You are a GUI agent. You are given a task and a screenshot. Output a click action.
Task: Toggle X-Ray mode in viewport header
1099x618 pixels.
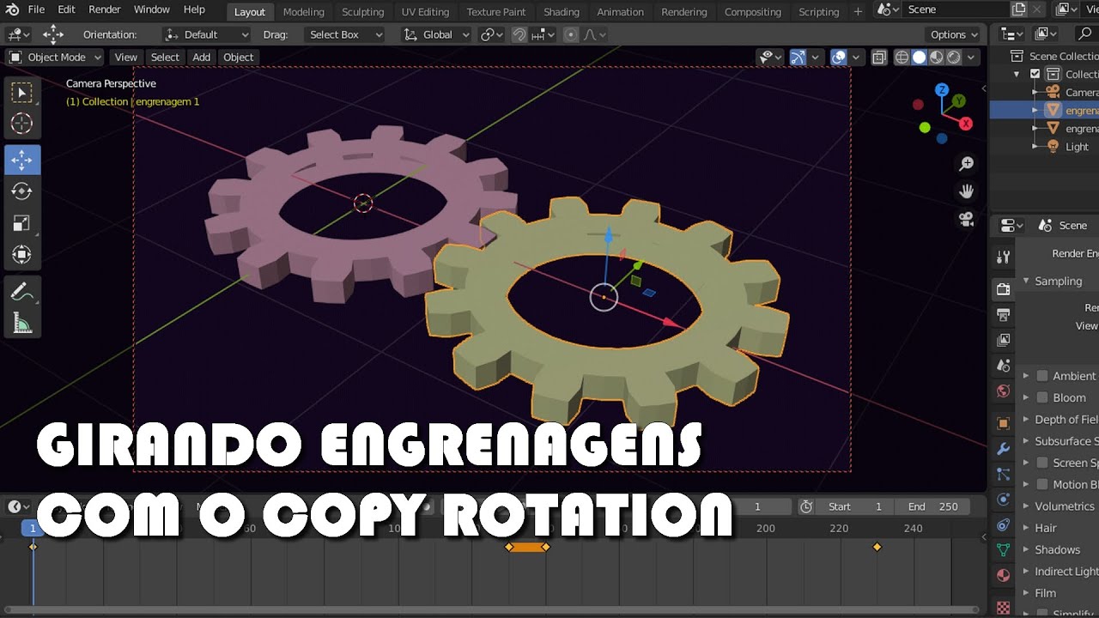pyautogui.click(x=878, y=58)
